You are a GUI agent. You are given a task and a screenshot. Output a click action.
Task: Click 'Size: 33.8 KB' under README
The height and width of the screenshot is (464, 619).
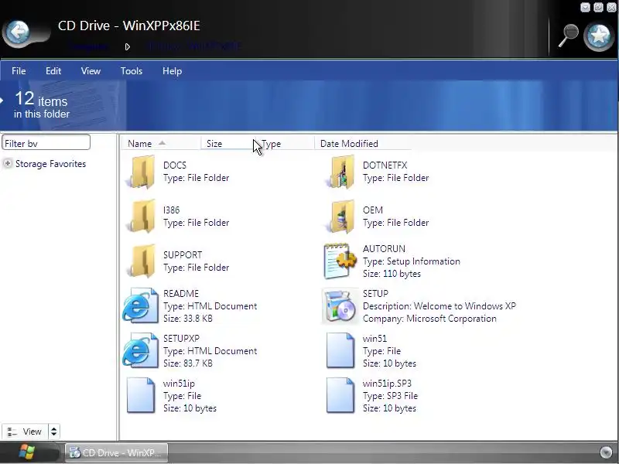188,319
